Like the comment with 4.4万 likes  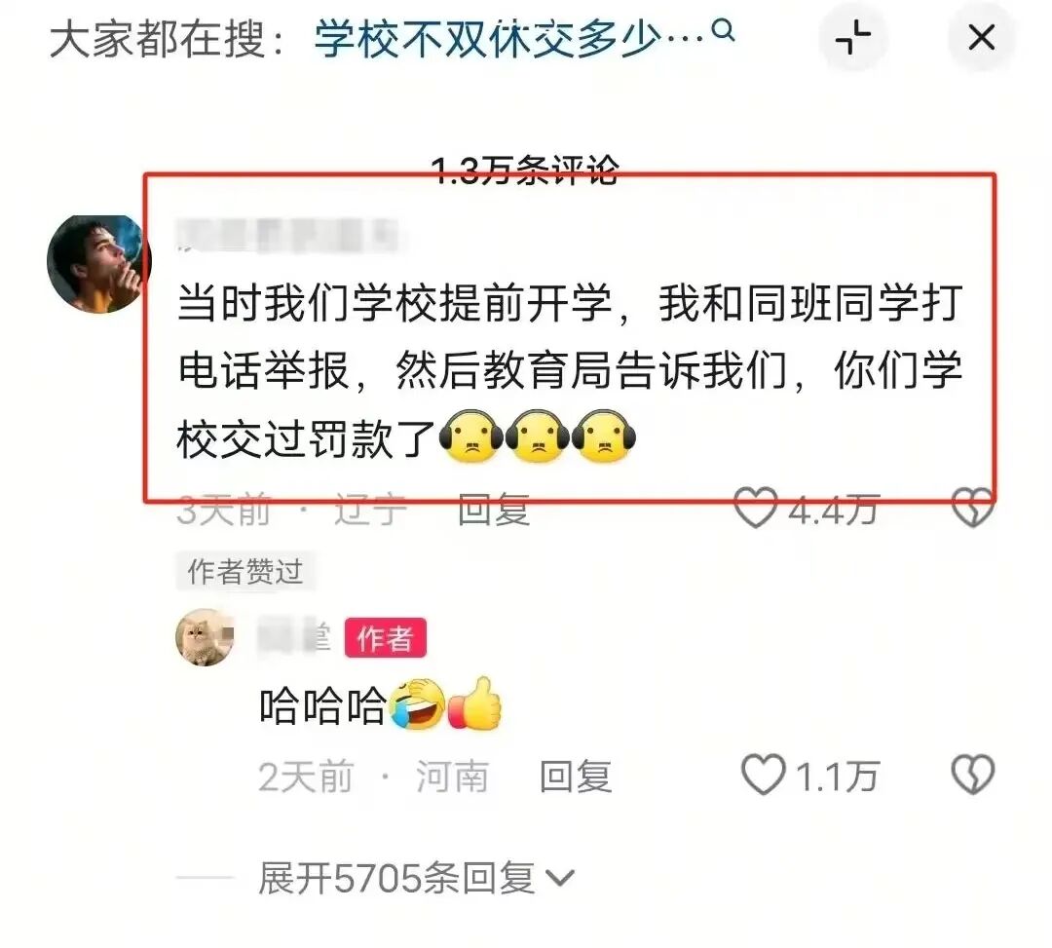(x=756, y=508)
